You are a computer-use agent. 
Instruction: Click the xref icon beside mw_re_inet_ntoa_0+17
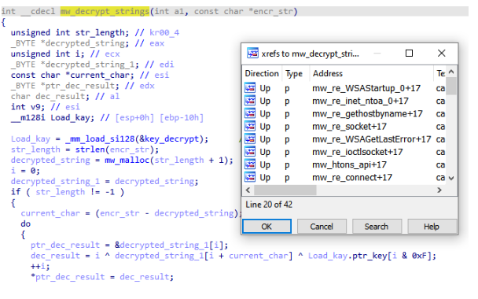tap(250, 101)
